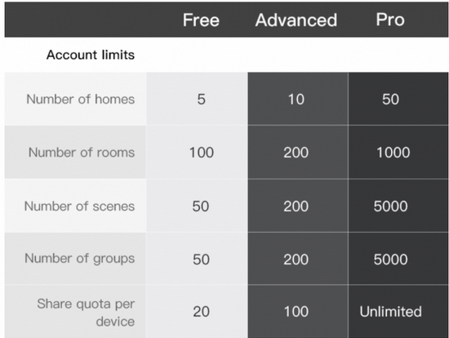Image resolution: width=449 pixels, height=338 pixels.
Task: Select the Advanced plan column header
Action: pyautogui.click(x=296, y=20)
